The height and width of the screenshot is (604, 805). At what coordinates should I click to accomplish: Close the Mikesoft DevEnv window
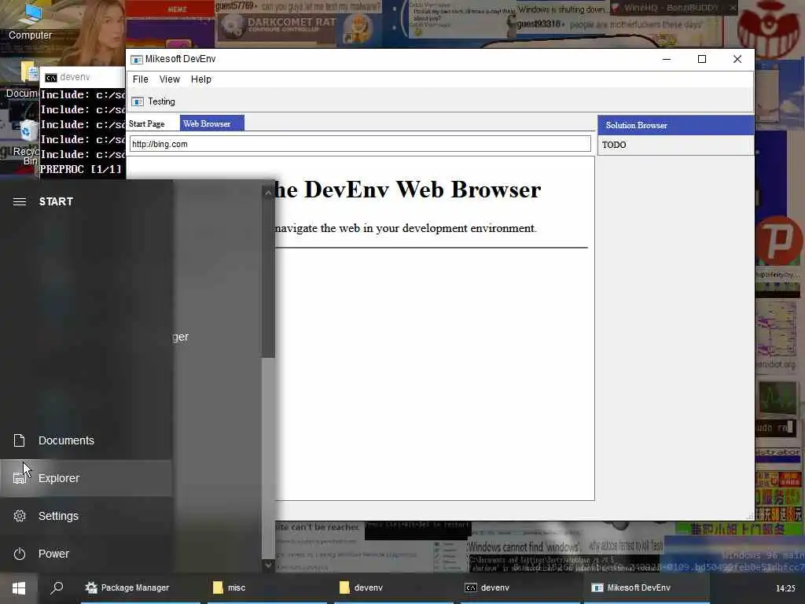737,59
